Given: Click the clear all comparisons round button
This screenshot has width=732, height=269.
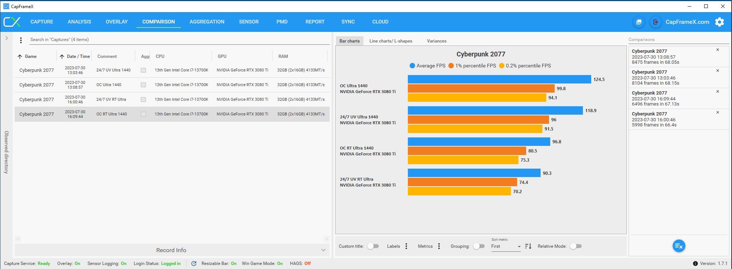Looking at the screenshot, I should [x=679, y=246].
